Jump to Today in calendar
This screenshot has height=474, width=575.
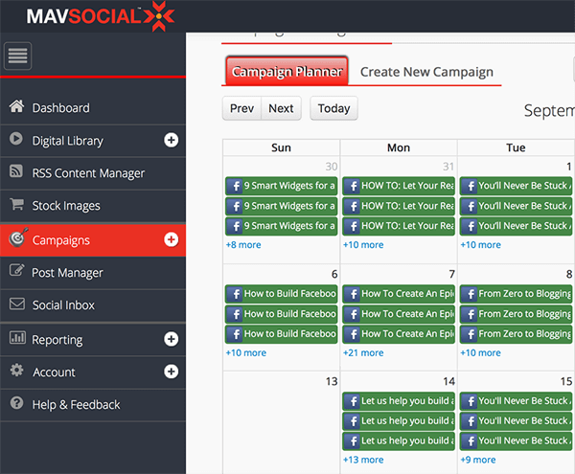tap(333, 108)
